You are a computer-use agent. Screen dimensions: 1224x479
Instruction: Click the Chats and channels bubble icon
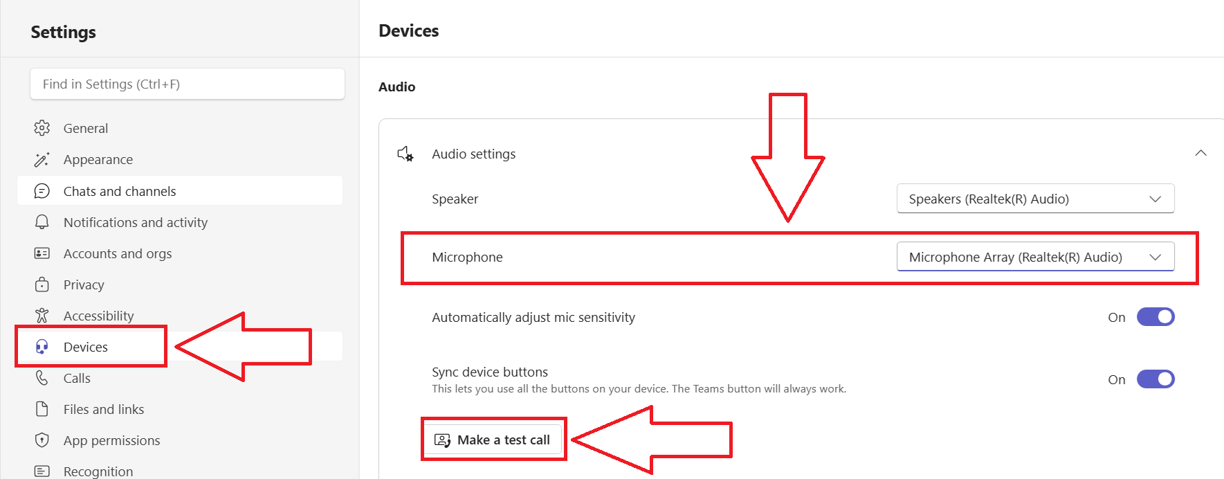coord(42,191)
